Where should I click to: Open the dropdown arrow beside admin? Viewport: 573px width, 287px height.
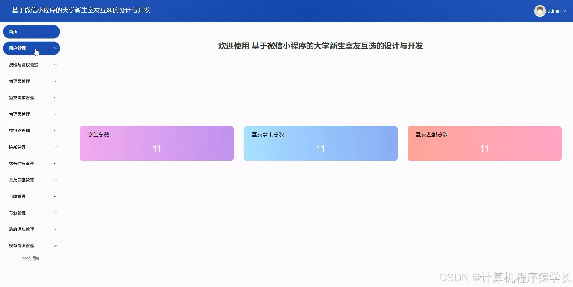pyautogui.click(x=564, y=11)
